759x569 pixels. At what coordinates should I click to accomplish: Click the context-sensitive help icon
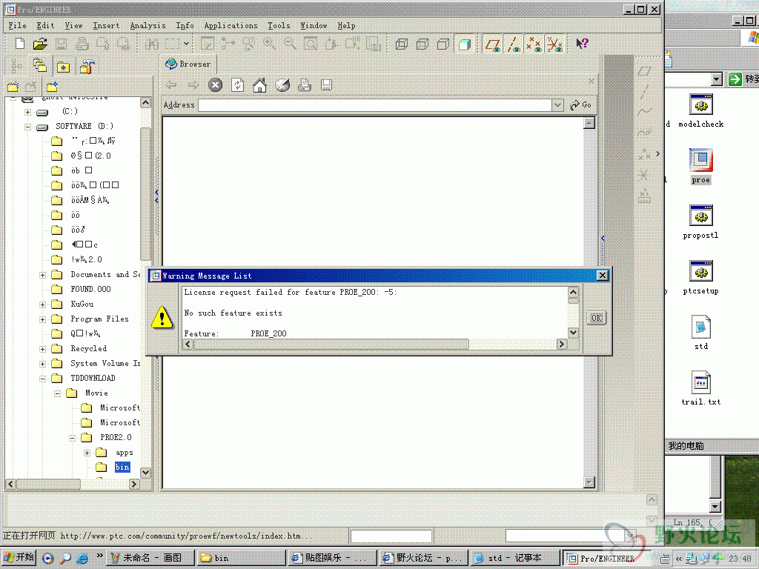(582, 44)
